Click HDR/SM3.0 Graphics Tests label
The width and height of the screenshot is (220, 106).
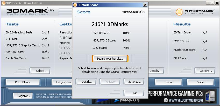pyautogui.click(x=23, y=46)
